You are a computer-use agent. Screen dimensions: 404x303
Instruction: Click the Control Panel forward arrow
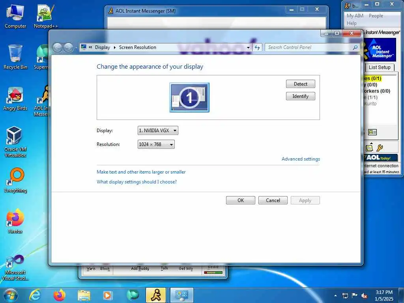click(68, 47)
